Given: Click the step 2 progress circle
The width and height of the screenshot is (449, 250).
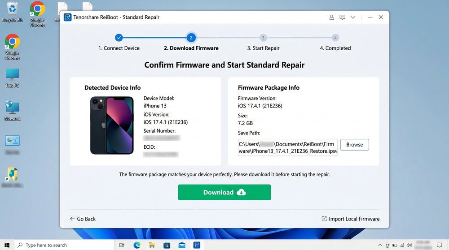Looking at the screenshot, I should (191, 38).
